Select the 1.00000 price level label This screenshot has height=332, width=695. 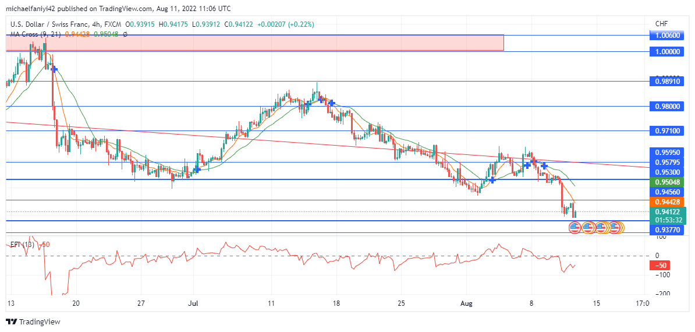coord(668,51)
